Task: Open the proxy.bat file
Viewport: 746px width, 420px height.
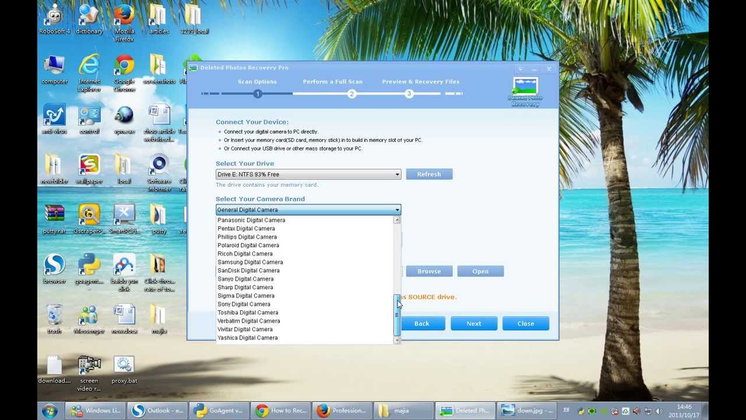Action: point(124,369)
